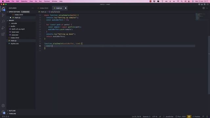Viewport: 210px width, 118px height.
Task: Open both-of-us.mp3 in the explorer
Action: pos(18,29)
